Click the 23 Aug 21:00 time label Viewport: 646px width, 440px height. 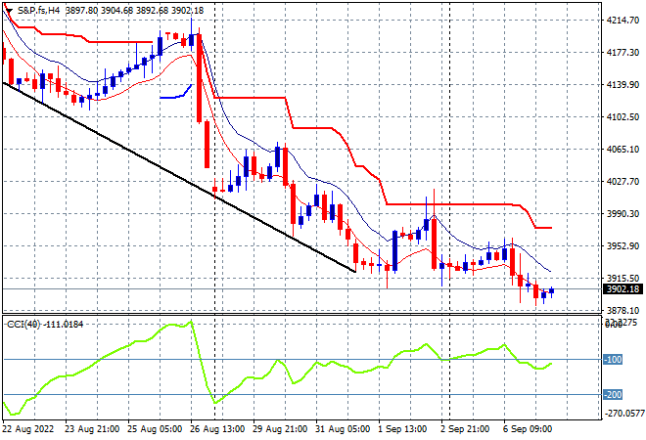point(92,429)
